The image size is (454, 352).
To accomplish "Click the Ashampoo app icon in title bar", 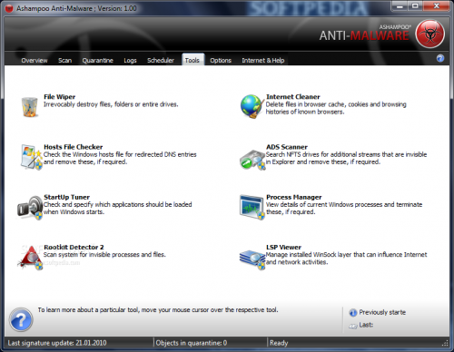I will (x=9, y=8).
